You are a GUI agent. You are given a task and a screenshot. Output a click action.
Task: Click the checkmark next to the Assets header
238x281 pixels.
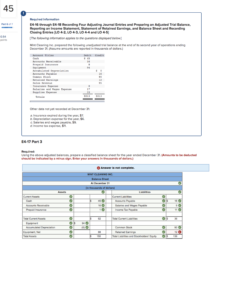coord(103,192)
